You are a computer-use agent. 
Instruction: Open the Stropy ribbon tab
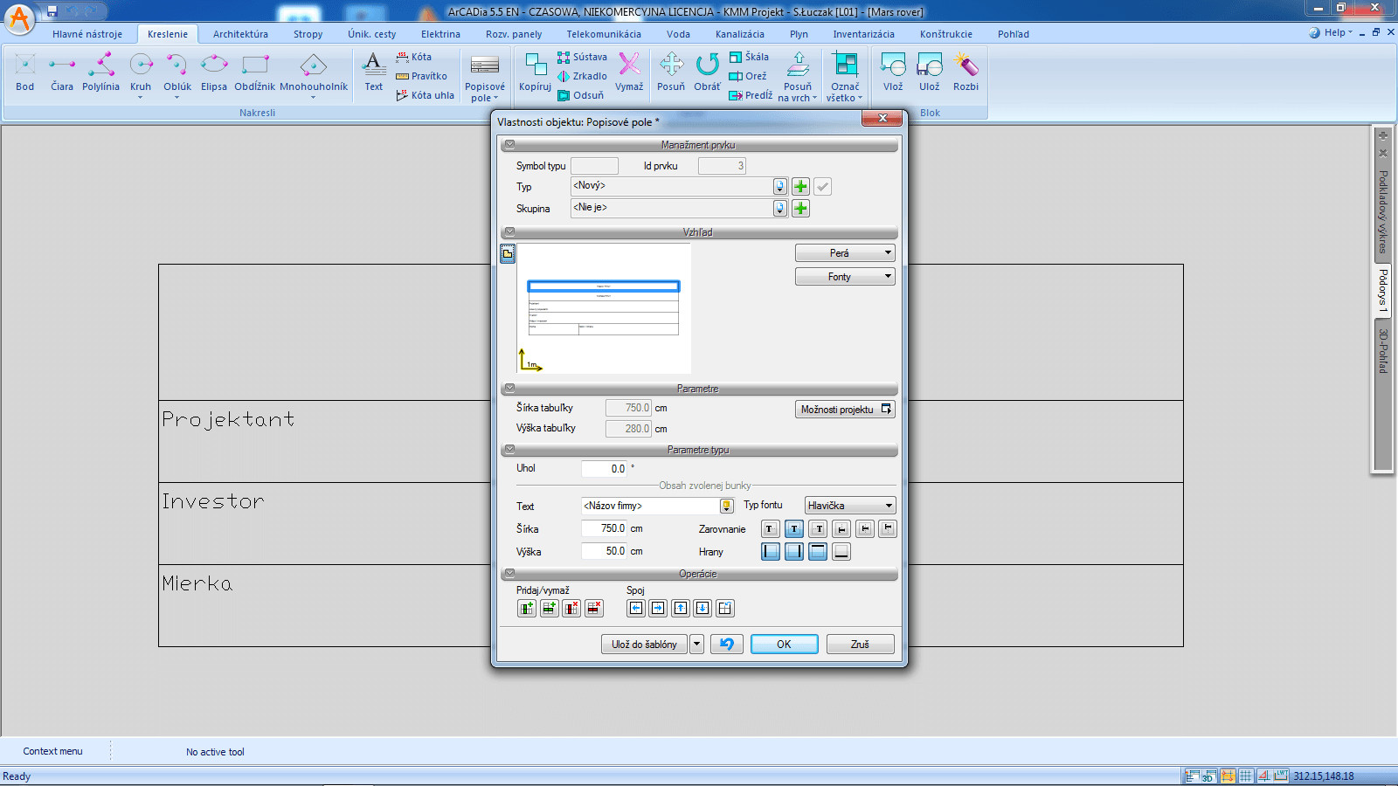click(308, 34)
